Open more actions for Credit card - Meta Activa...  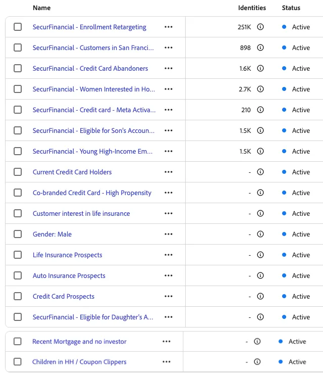[169, 110]
